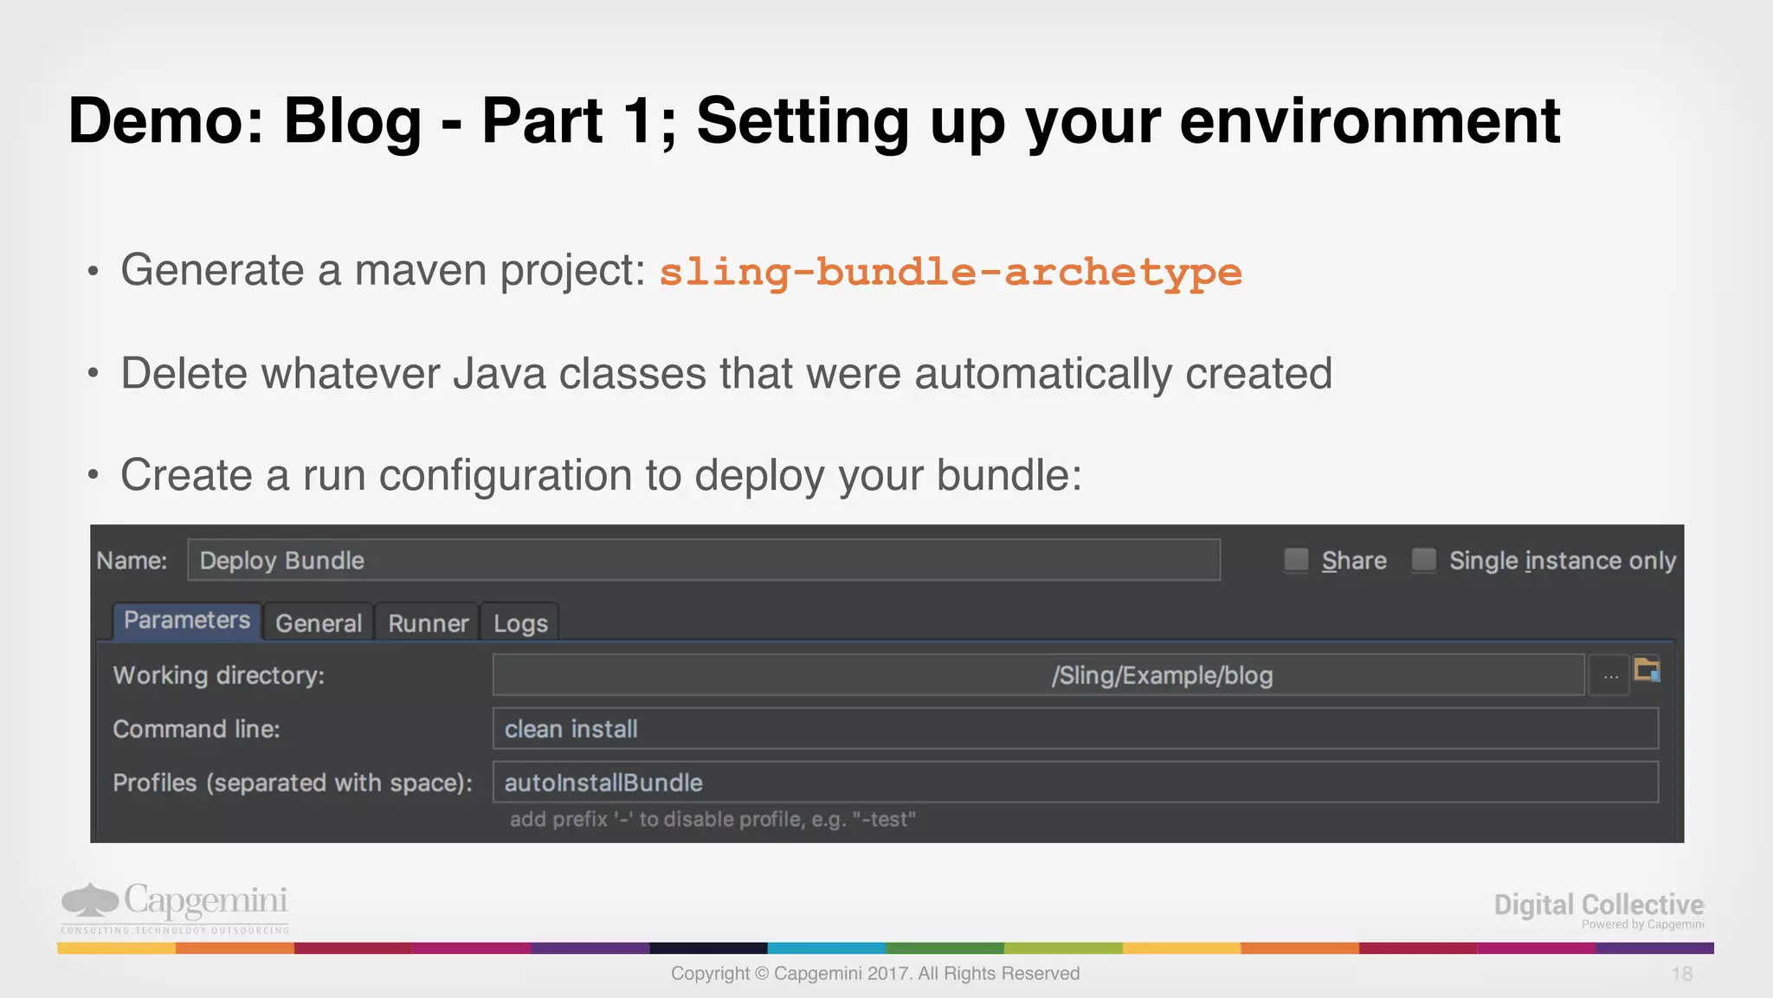This screenshot has width=1773, height=998.
Task: Click the 'Command line:' label
Action: pos(197,729)
